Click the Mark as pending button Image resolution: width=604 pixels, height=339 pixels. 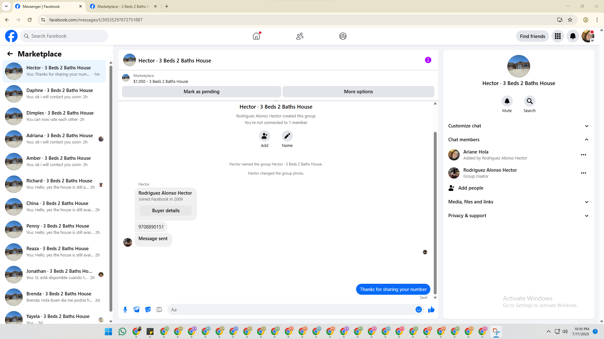[x=202, y=92]
